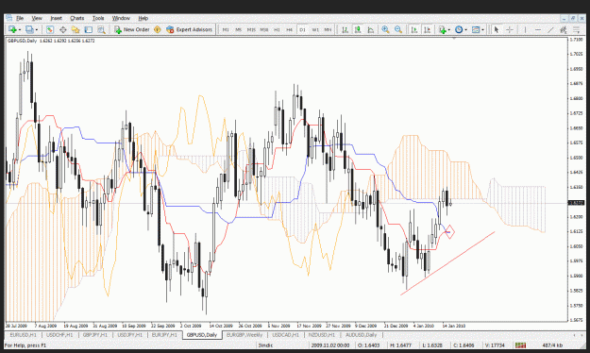Toggle the Expert Advisors button
Screen dimensions: 590x353
tap(189, 29)
